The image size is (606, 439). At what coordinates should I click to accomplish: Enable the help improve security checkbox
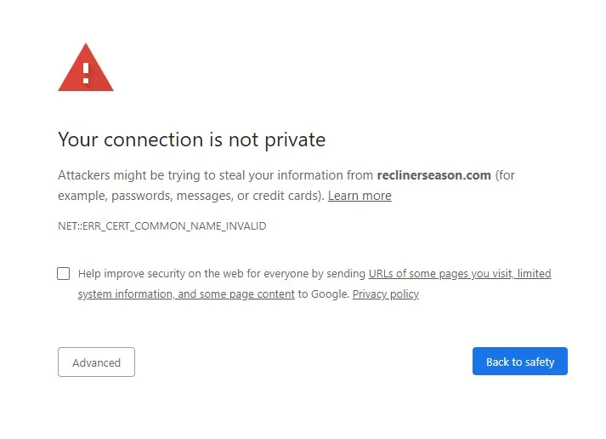tap(64, 273)
